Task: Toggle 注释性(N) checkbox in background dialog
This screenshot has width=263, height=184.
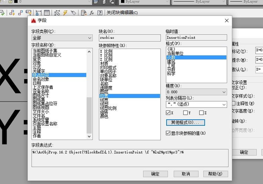Action: tap(233, 104)
